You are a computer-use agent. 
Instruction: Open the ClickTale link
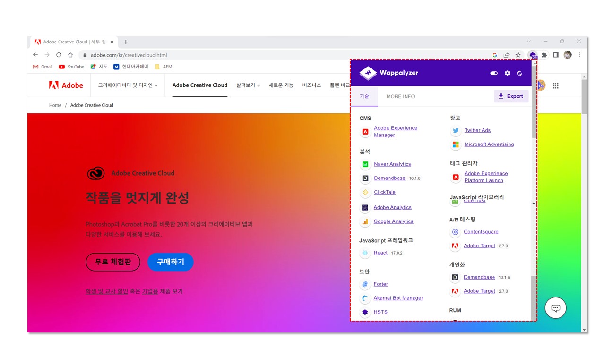(384, 192)
